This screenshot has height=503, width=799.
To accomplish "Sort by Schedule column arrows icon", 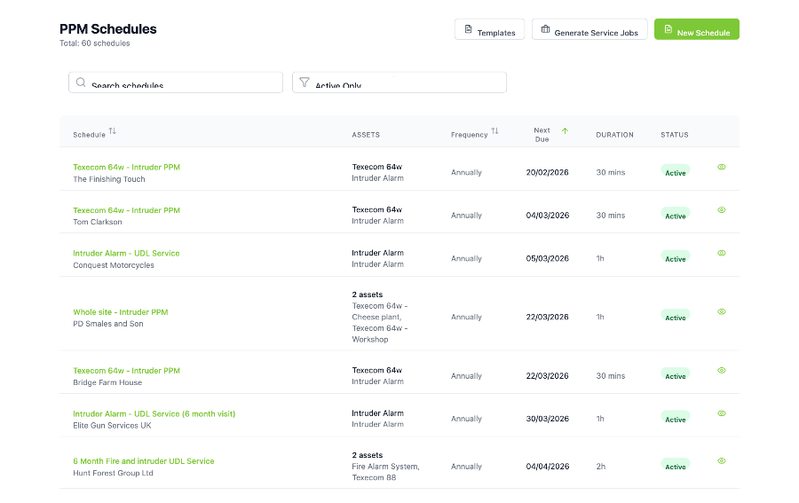I will pyautogui.click(x=113, y=132).
